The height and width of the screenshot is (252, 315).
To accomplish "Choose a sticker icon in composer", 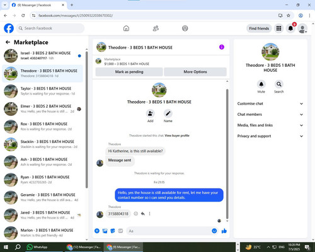I will (113, 231).
